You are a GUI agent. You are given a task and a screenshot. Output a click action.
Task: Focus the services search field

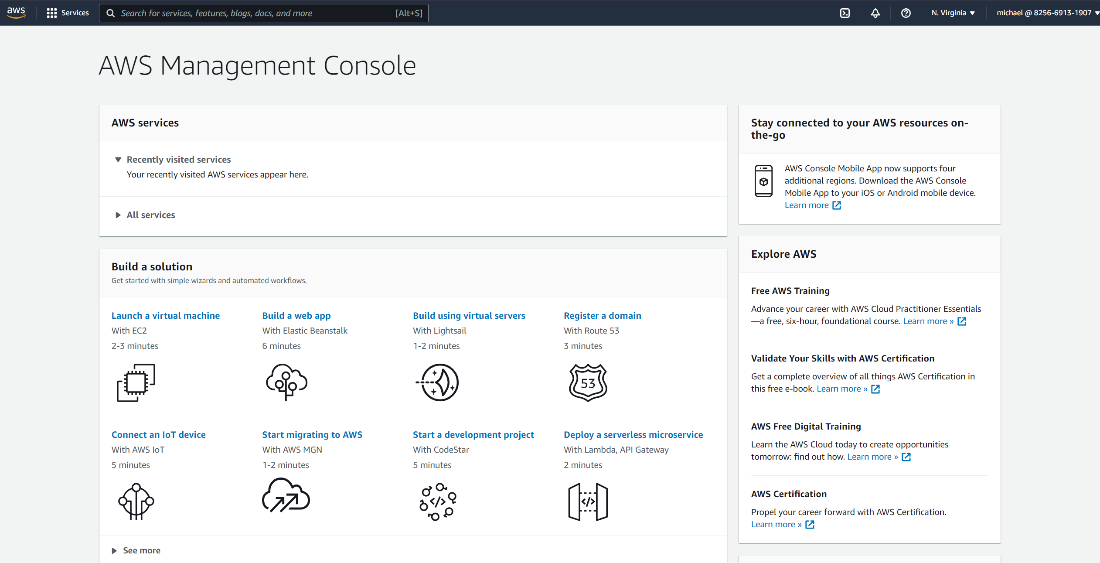[263, 13]
